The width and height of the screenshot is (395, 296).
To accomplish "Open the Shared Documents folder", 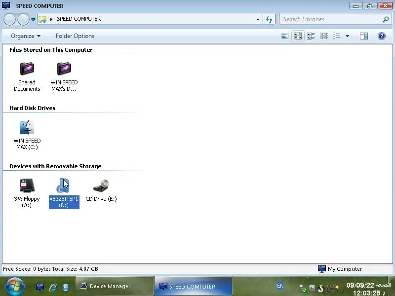I will point(27,76).
